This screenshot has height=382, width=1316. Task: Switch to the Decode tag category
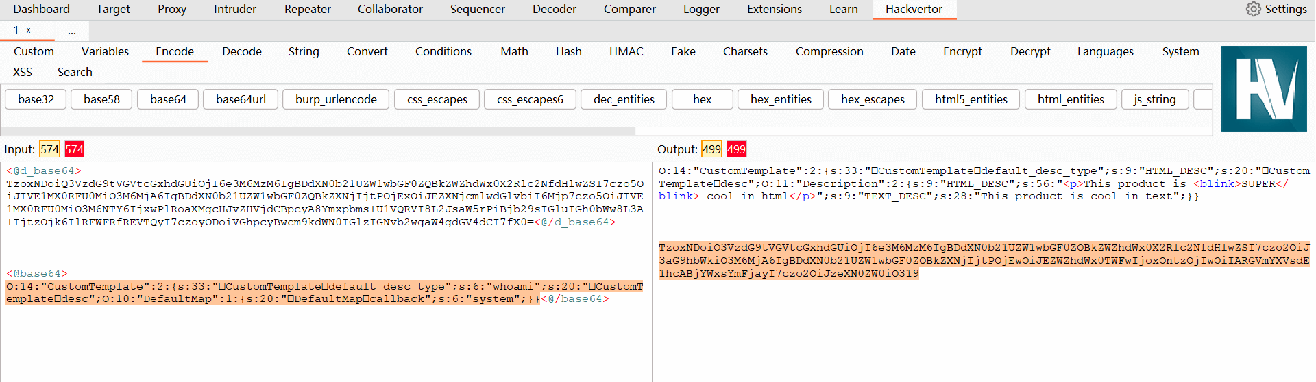click(x=241, y=51)
